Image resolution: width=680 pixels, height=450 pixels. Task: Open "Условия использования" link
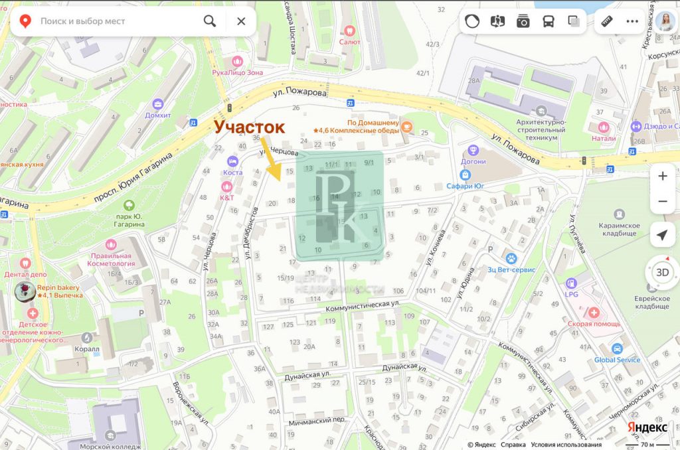coord(566,445)
